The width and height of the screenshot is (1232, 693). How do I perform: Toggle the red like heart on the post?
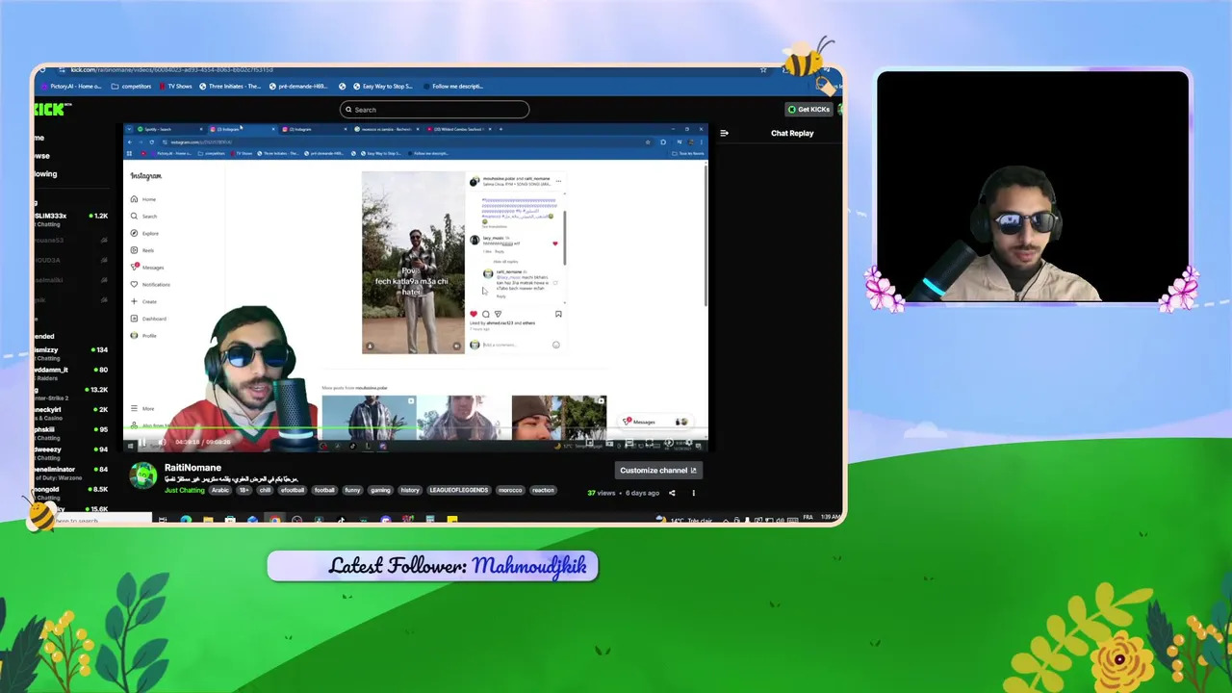click(x=473, y=314)
